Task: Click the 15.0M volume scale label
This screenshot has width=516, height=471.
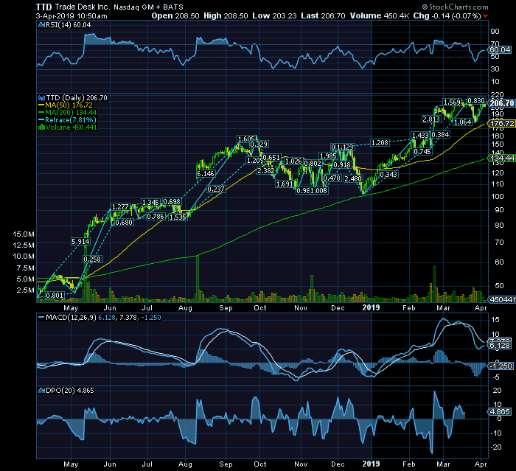Action: (x=24, y=234)
